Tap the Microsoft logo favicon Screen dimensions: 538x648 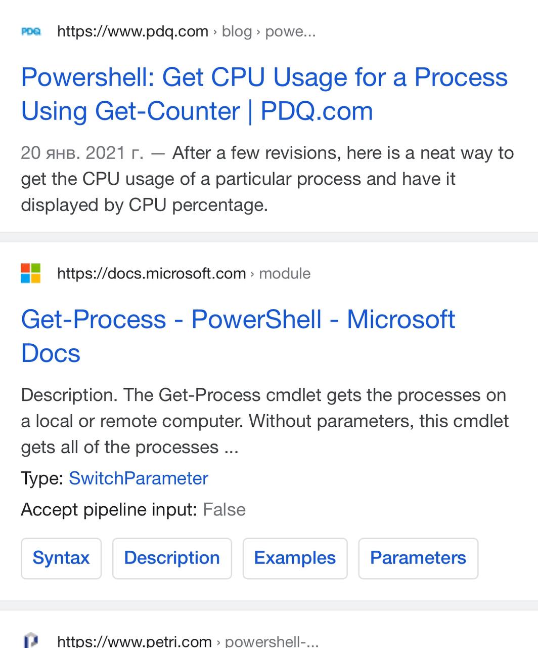click(x=31, y=273)
